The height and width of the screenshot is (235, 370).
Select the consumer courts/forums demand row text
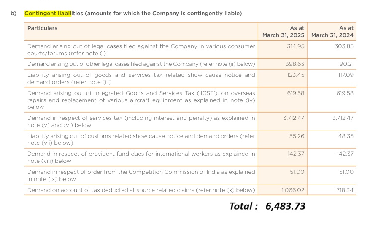(141, 50)
